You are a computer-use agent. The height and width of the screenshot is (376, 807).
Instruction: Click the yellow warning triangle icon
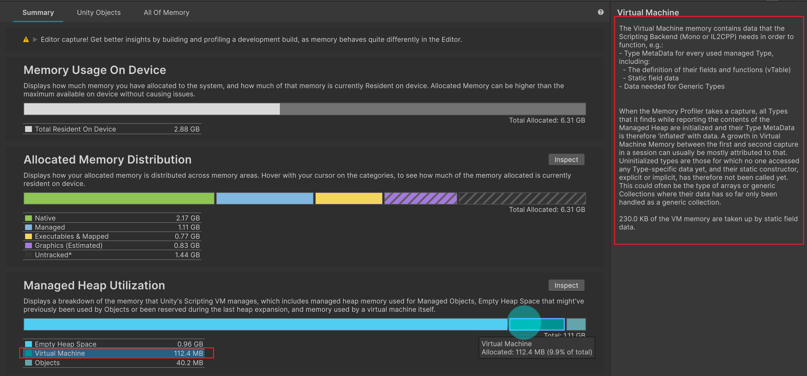click(26, 39)
